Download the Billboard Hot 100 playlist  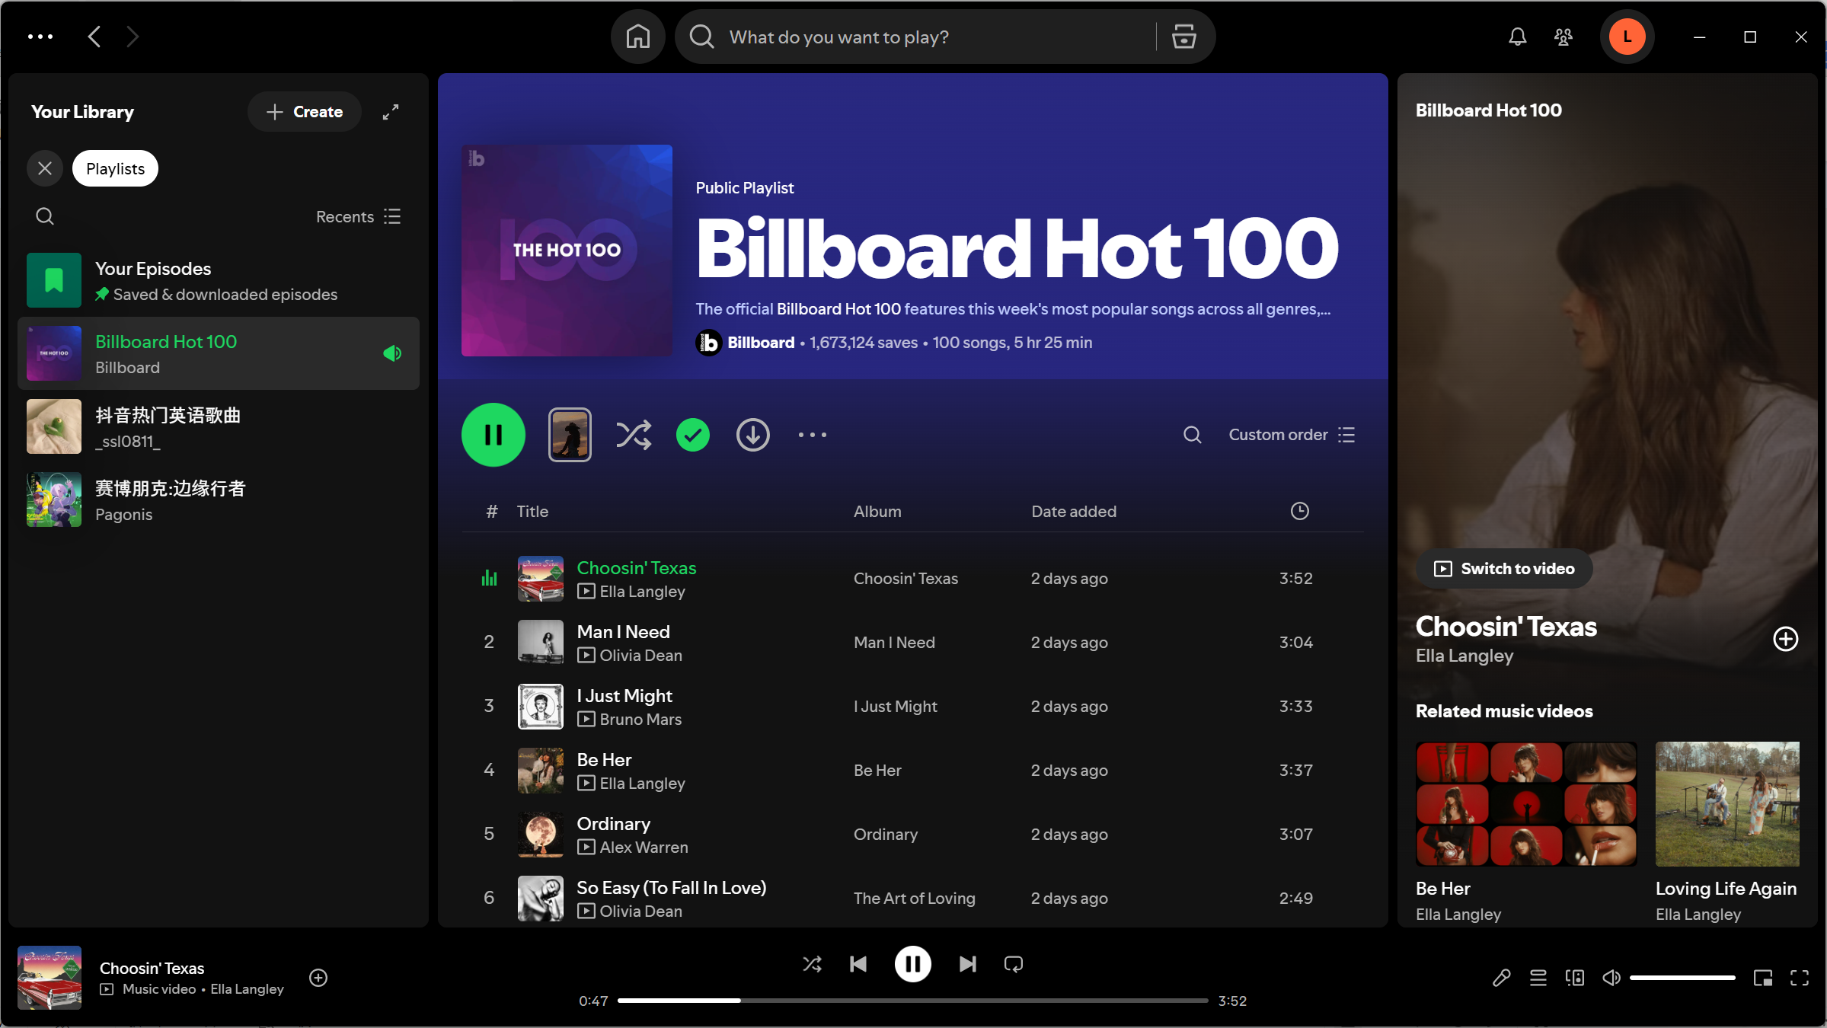752,435
